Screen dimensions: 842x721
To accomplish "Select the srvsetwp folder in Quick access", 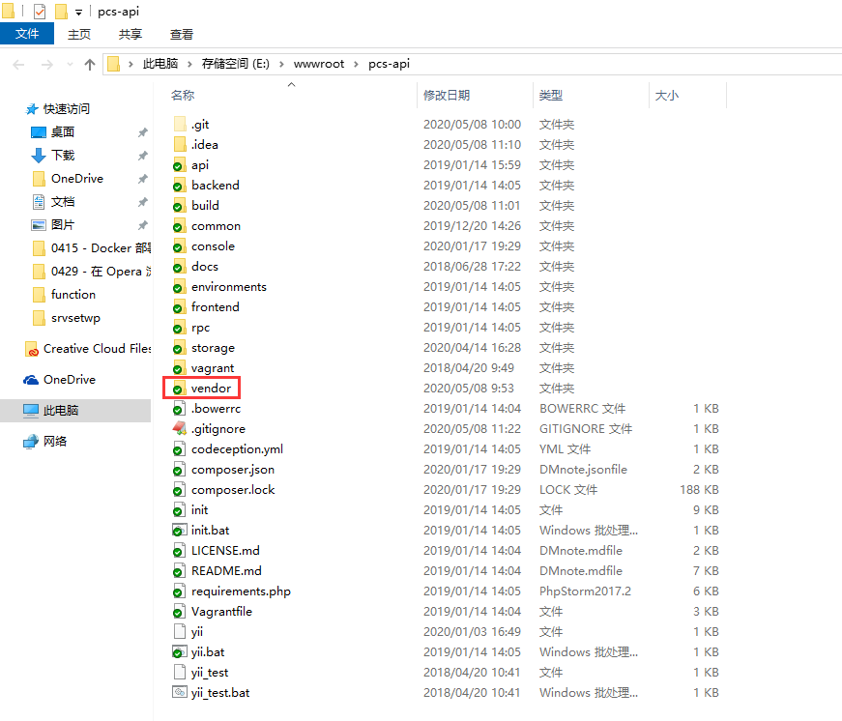I will (75, 318).
